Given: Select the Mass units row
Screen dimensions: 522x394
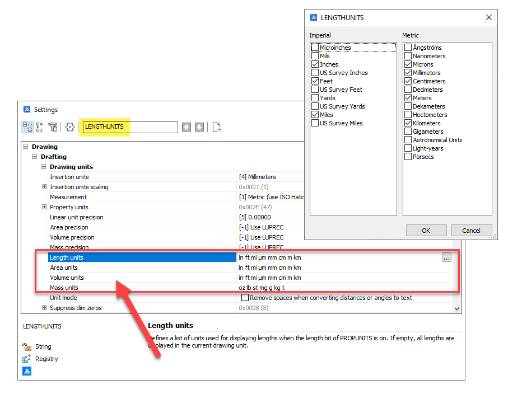Looking at the screenshot, I should tap(64, 288).
